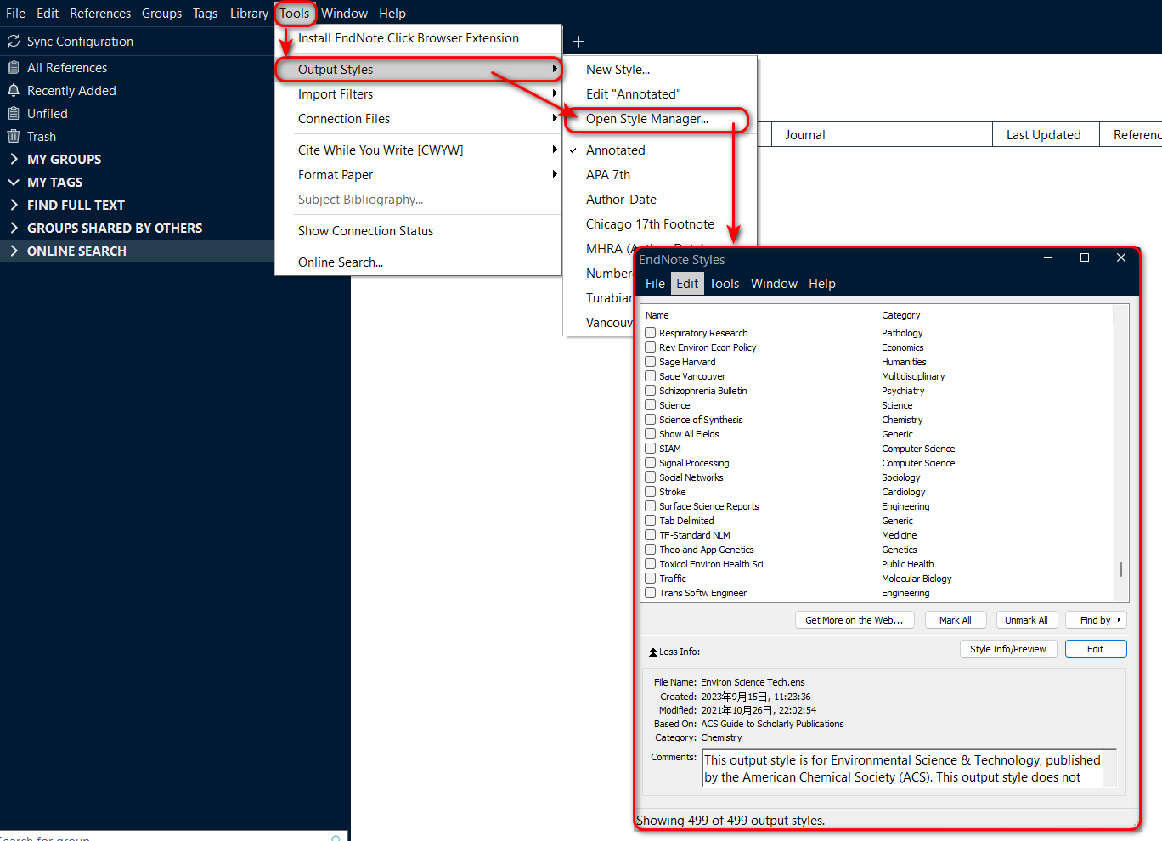
Task: Select APA 7th output style
Action: pos(608,175)
